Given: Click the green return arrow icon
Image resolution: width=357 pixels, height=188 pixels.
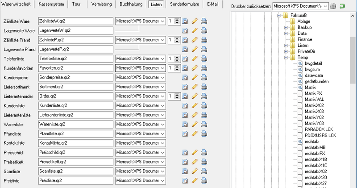Looking at the screenshot, I should (342, 7).
